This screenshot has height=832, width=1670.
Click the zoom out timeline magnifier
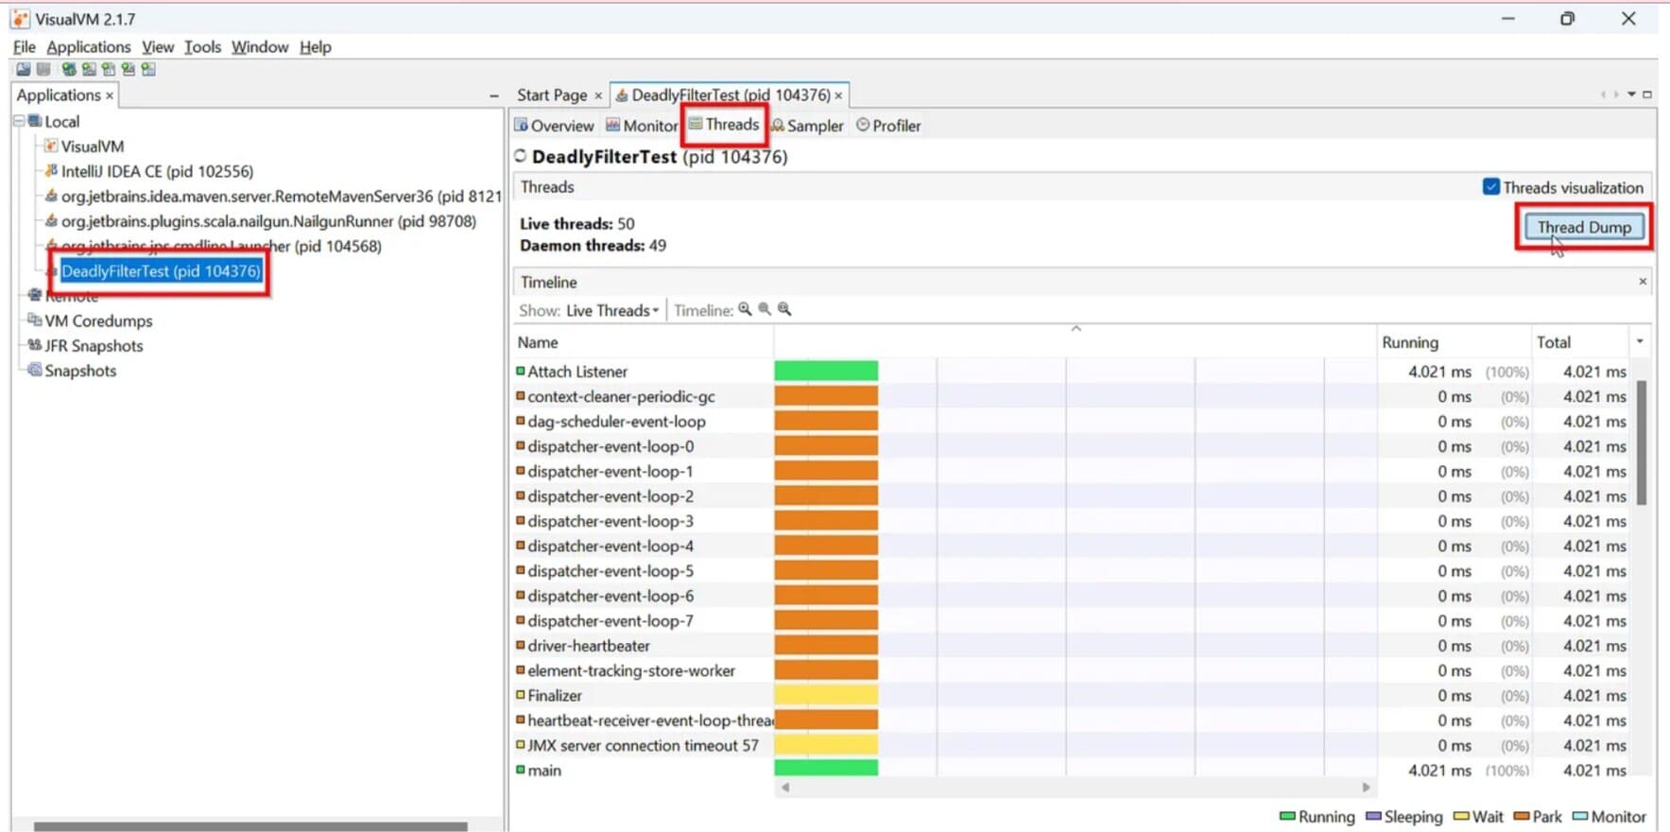coord(765,309)
